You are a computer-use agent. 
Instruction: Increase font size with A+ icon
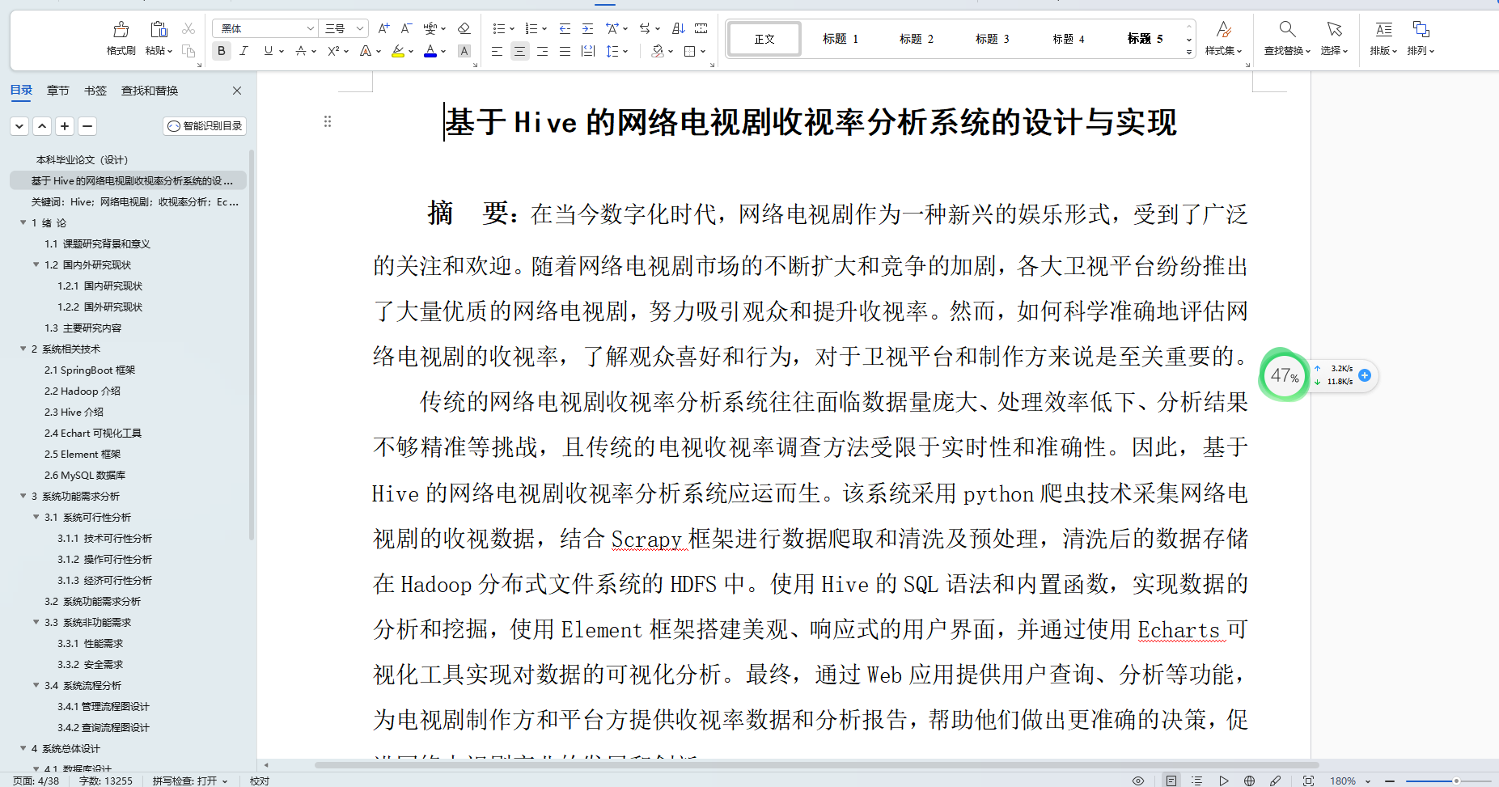[384, 28]
